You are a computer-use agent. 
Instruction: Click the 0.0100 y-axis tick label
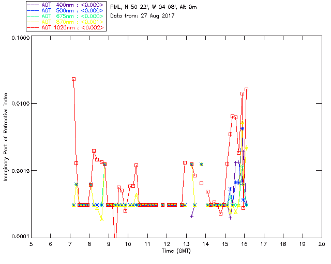tap(20, 104)
